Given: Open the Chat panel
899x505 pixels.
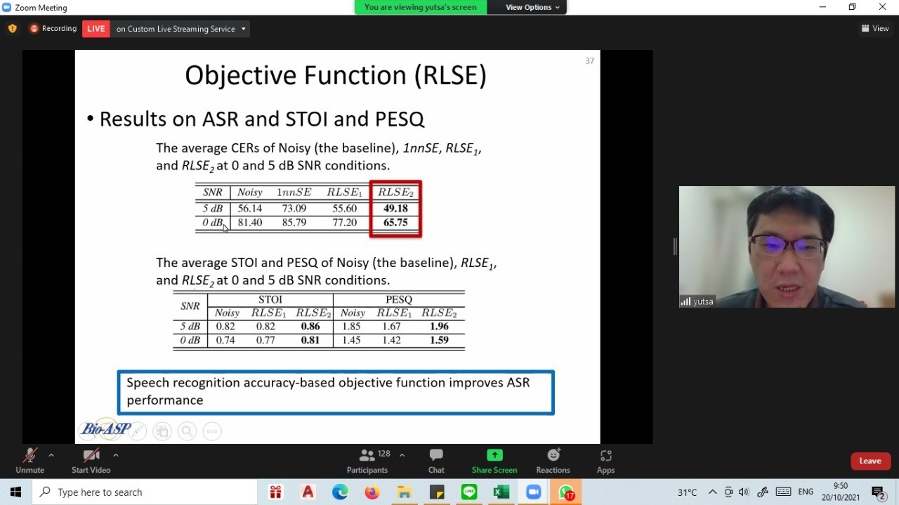Looking at the screenshot, I should pyautogui.click(x=436, y=461).
